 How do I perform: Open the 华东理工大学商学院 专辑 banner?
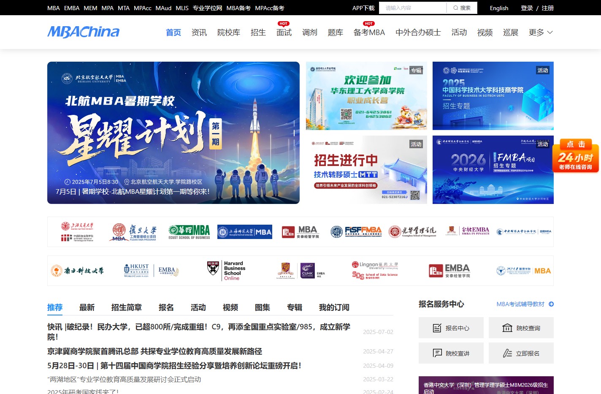[x=366, y=96]
